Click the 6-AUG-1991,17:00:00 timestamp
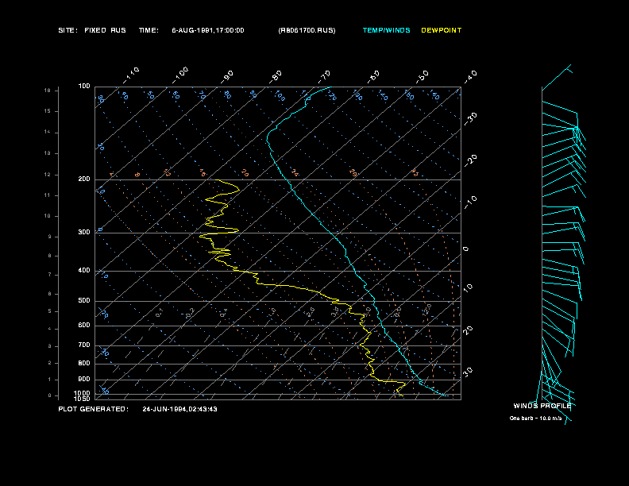 pyautogui.click(x=207, y=30)
